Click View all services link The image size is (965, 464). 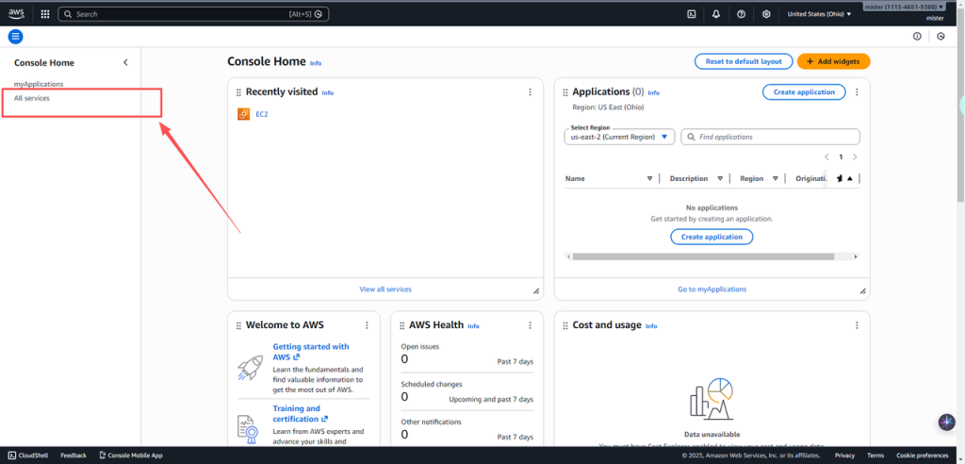385,289
